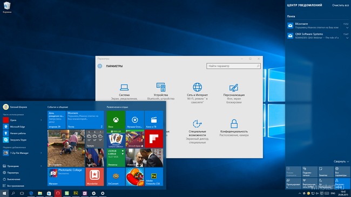This screenshot has width=351, height=197.
Task: Expand the 7-Zip File Manager arrow
Action: click(41, 153)
